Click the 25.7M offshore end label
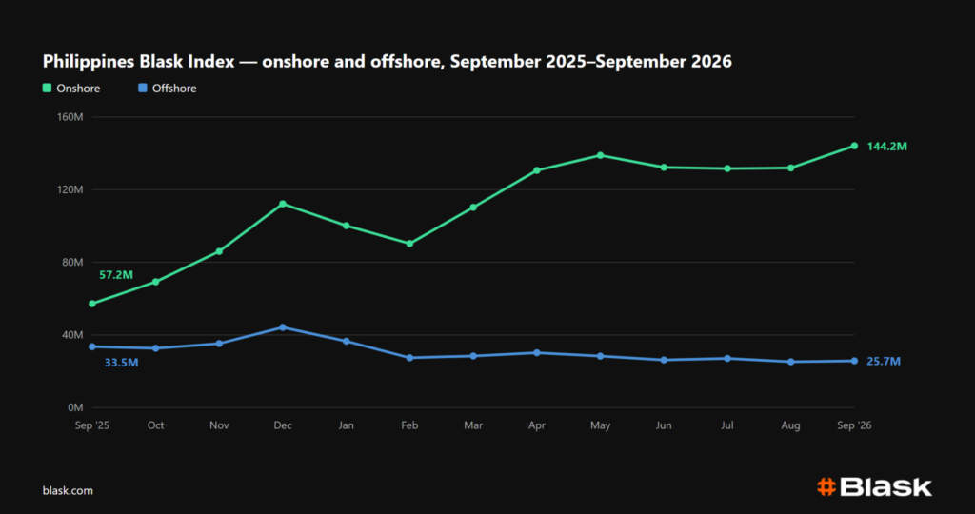Viewport: 975px width, 514px height. (x=884, y=361)
